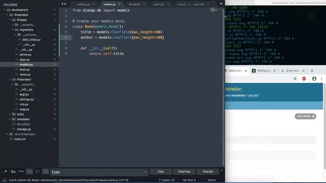This screenshot has height=183, width=326.
Task: Open 0001_initial.py in sidebar
Action: pyautogui.click(x=32, y=40)
